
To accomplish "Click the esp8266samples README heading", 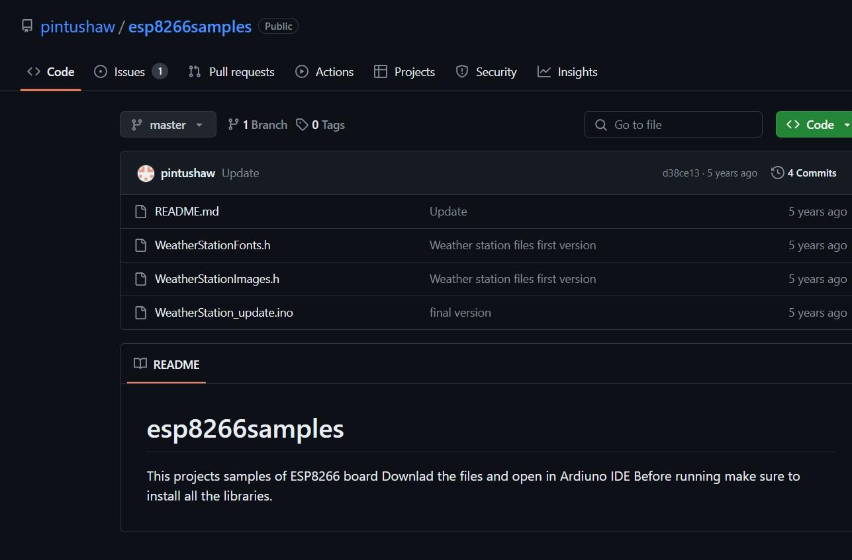I will point(246,429).
